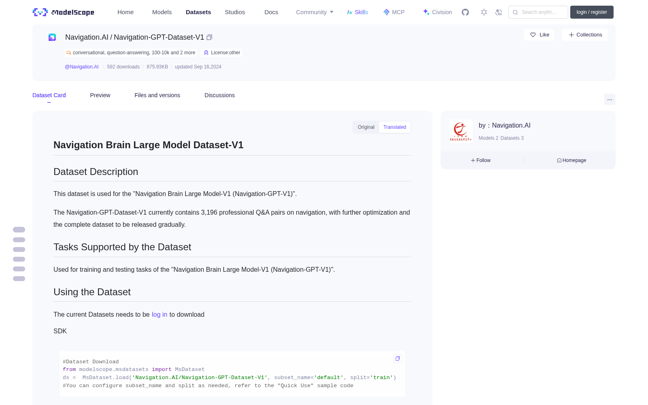This screenshot has width=648, height=405.
Task: Select the Discussions tab
Action: [220, 95]
